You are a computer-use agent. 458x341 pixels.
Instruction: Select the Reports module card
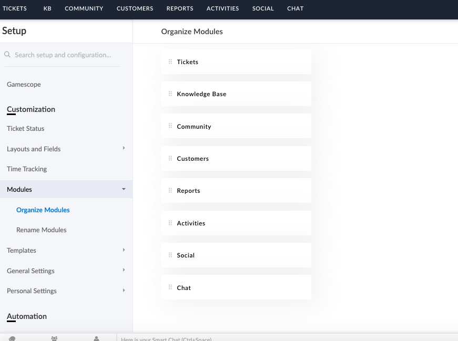click(x=236, y=190)
